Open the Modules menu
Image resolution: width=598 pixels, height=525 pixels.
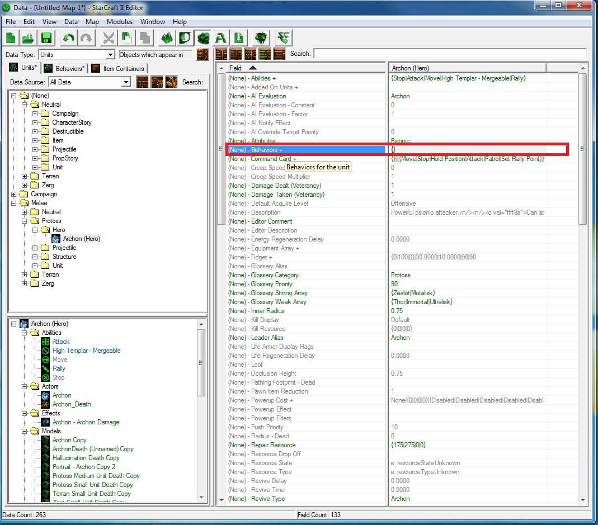point(120,22)
